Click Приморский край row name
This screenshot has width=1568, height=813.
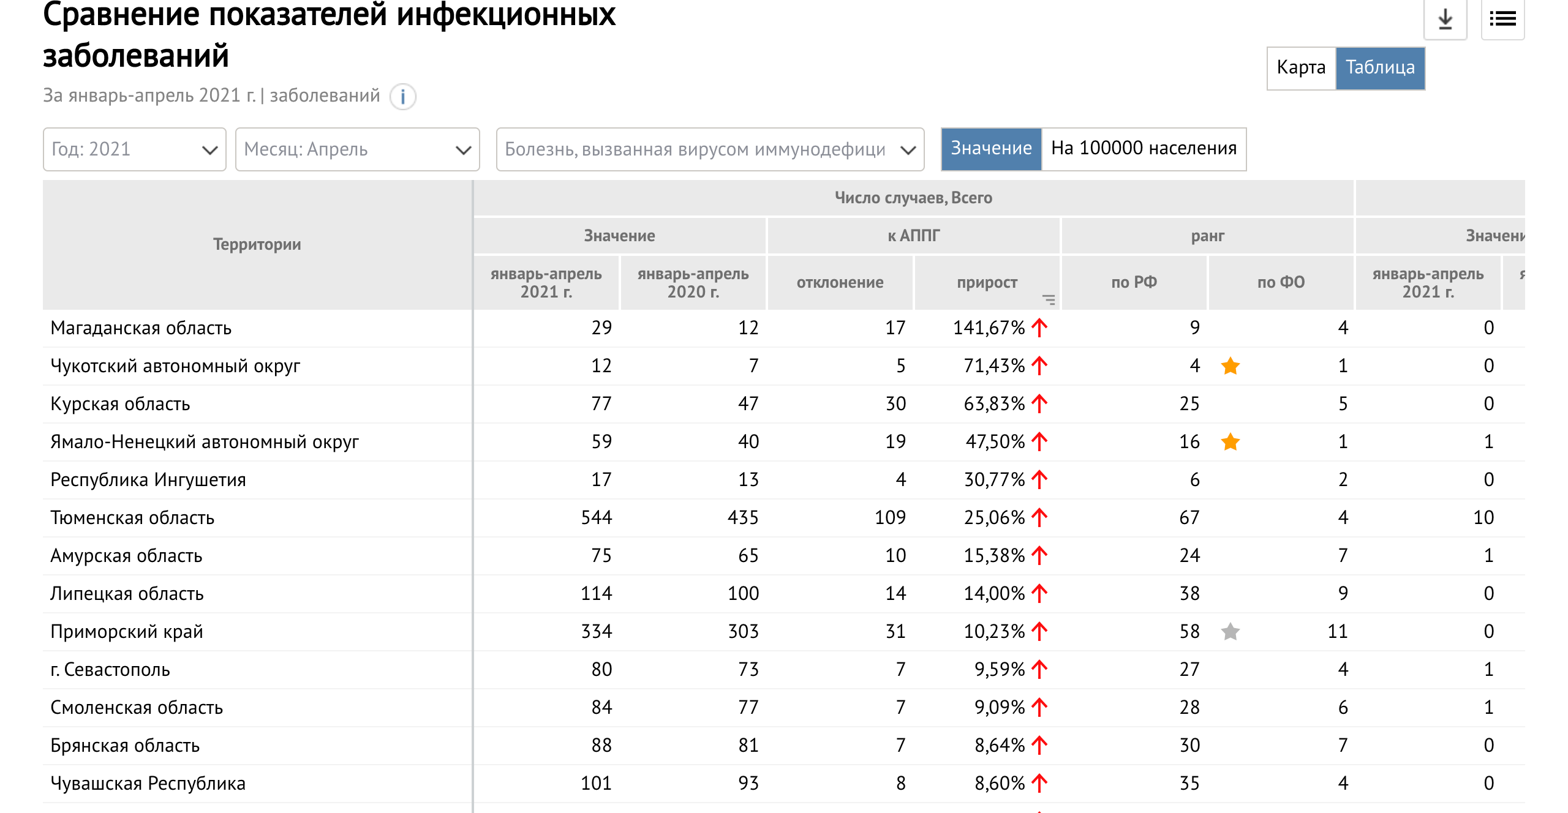[x=127, y=632]
